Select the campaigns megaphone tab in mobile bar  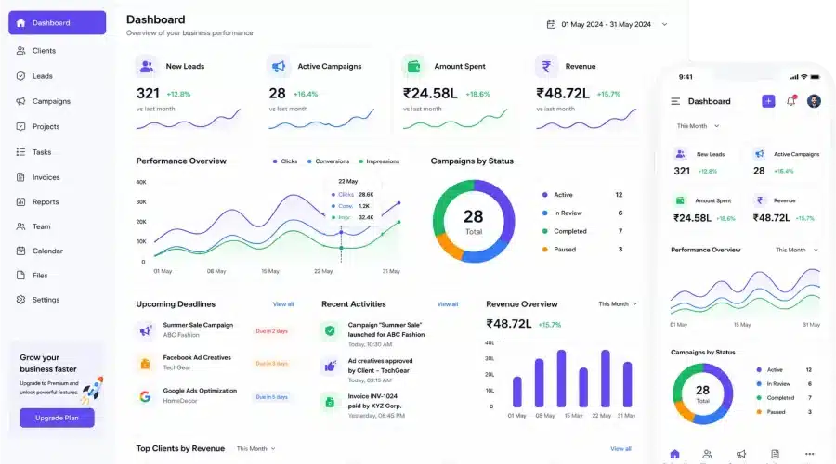[741, 455]
